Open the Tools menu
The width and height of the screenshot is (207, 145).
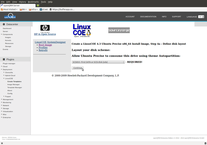point(43,2)
